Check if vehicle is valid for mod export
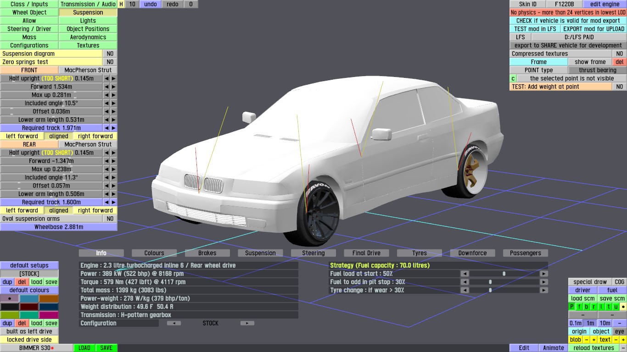Screen dimensions: 627x352 pyautogui.click(x=568, y=21)
